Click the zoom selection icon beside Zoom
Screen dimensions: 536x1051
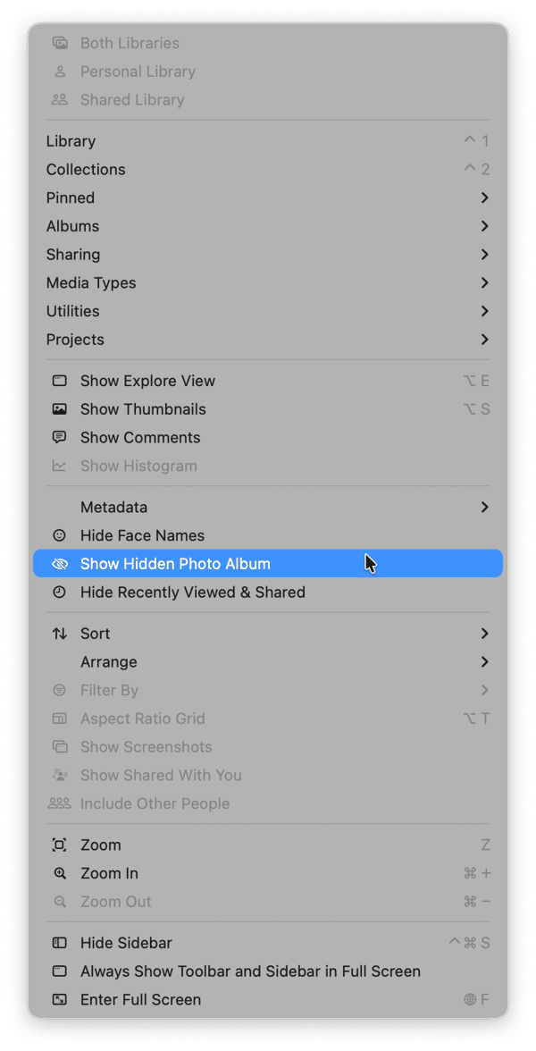click(x=59, y=844)
